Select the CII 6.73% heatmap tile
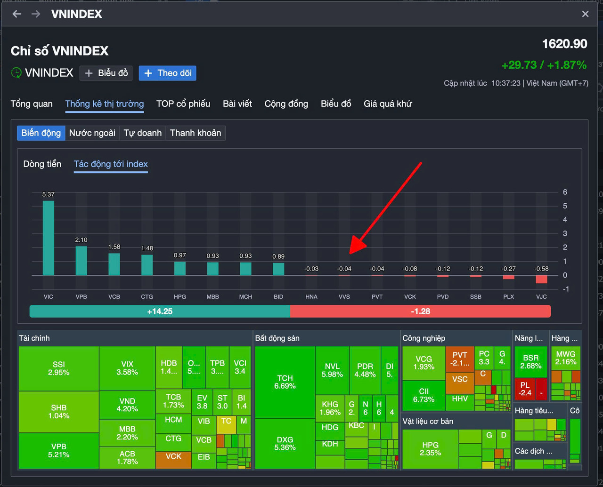Screen dimensions: 603x487 (x=424, y=395)
